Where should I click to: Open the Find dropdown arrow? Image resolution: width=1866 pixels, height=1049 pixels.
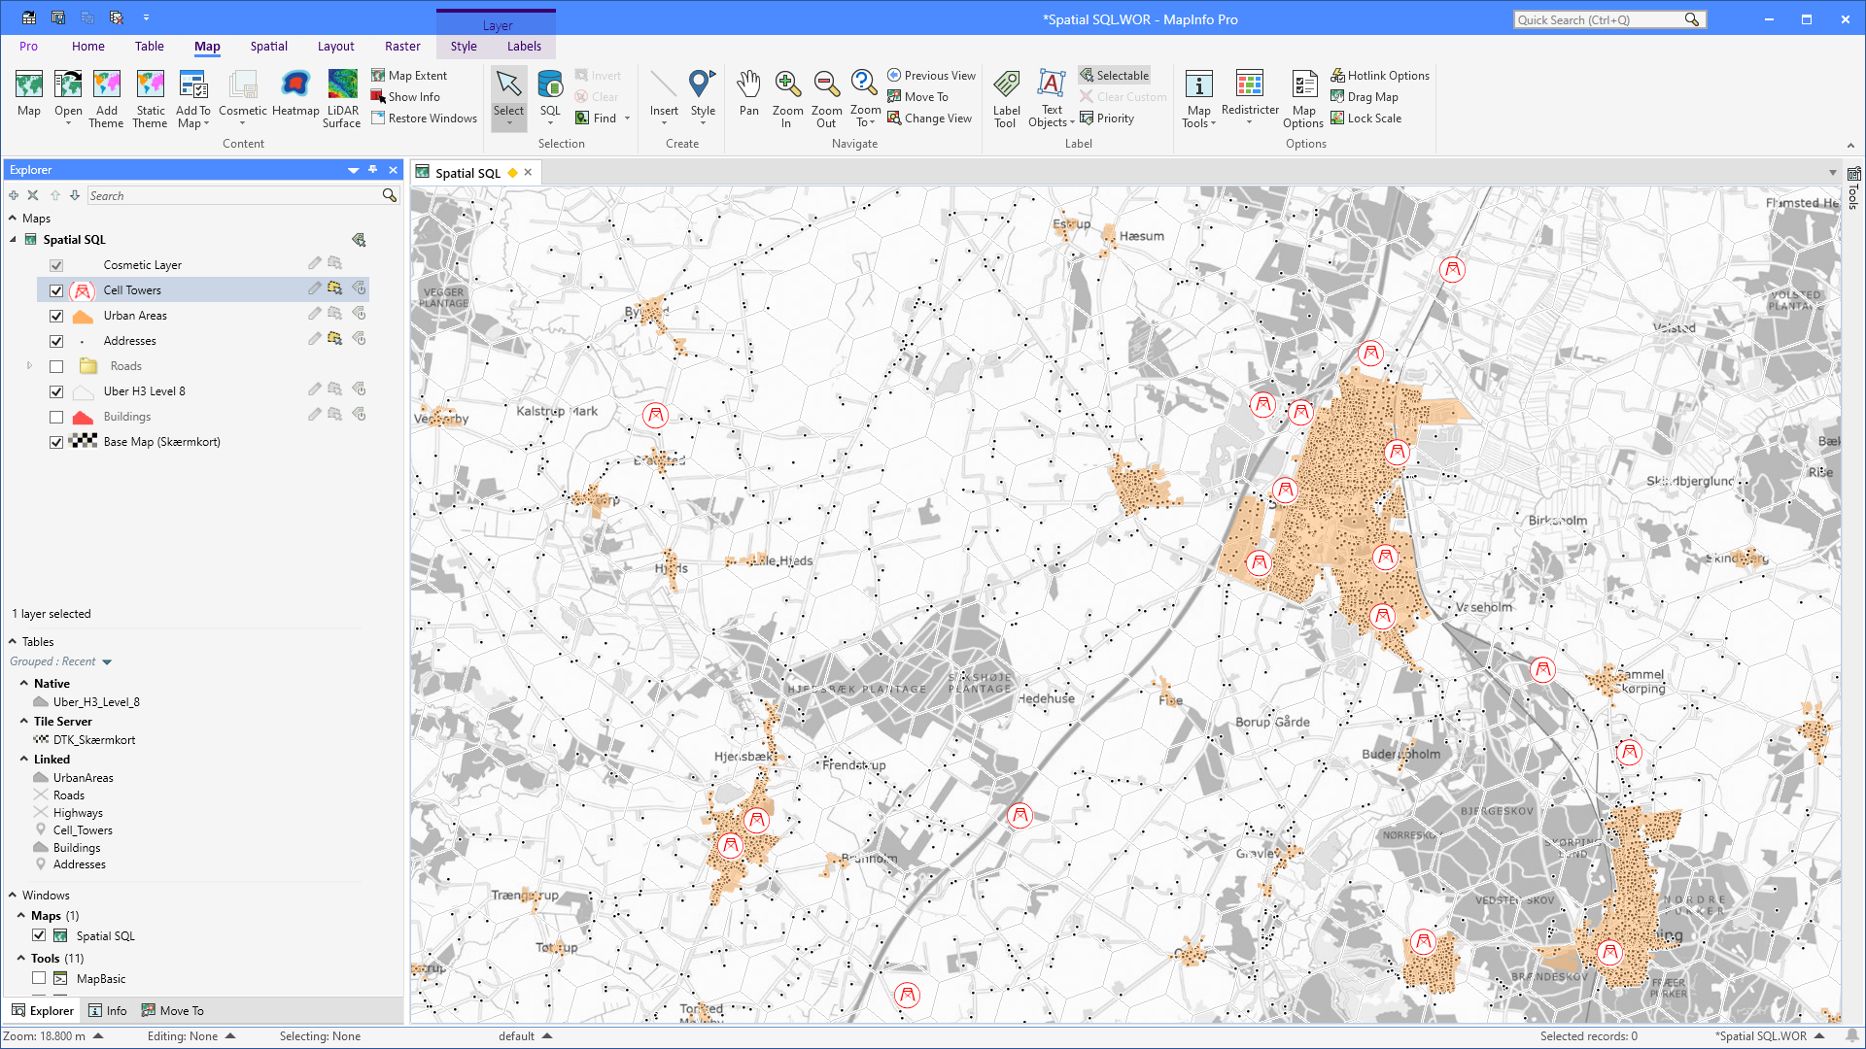coord(627,118)
